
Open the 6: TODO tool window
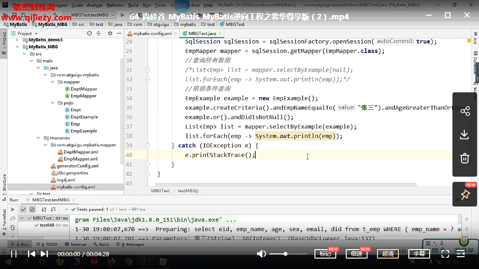(x=47, y=244)
